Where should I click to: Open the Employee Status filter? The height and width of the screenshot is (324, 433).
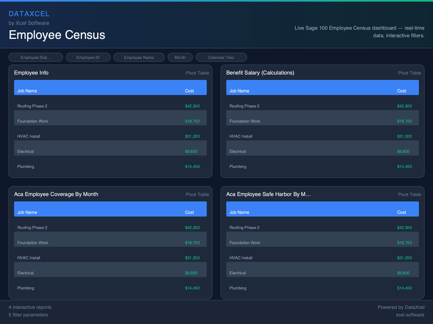click(36, 57)
